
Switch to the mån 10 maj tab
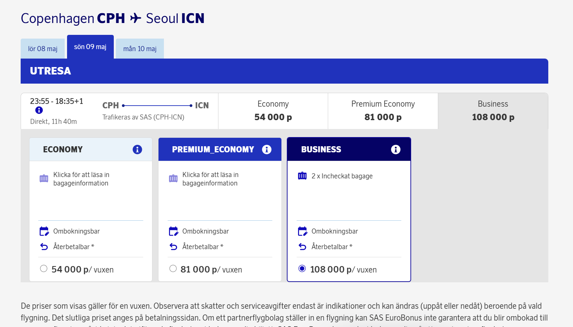tap(140, 49)
